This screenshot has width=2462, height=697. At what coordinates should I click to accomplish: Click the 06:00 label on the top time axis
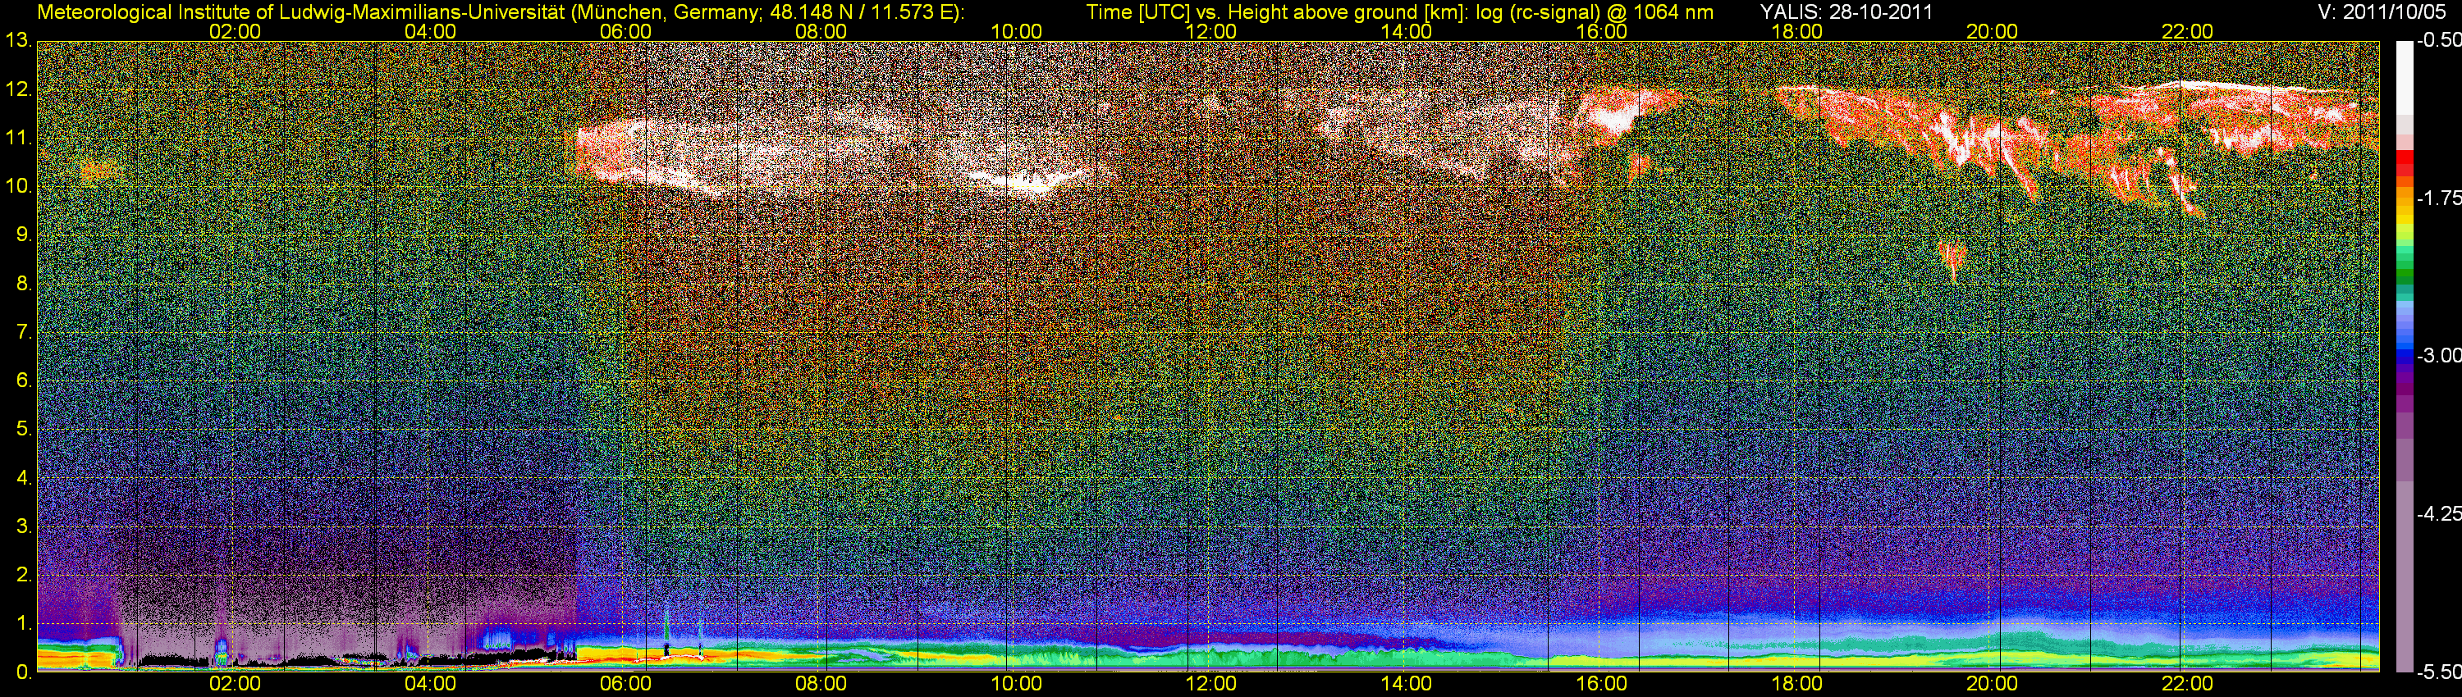625,30
